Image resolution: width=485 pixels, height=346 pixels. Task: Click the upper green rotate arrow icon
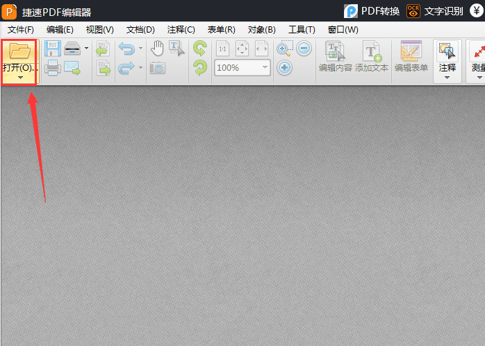pos(200,49)
